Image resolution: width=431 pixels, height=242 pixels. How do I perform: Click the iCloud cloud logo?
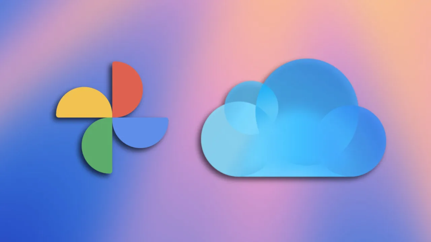(293, 118)
